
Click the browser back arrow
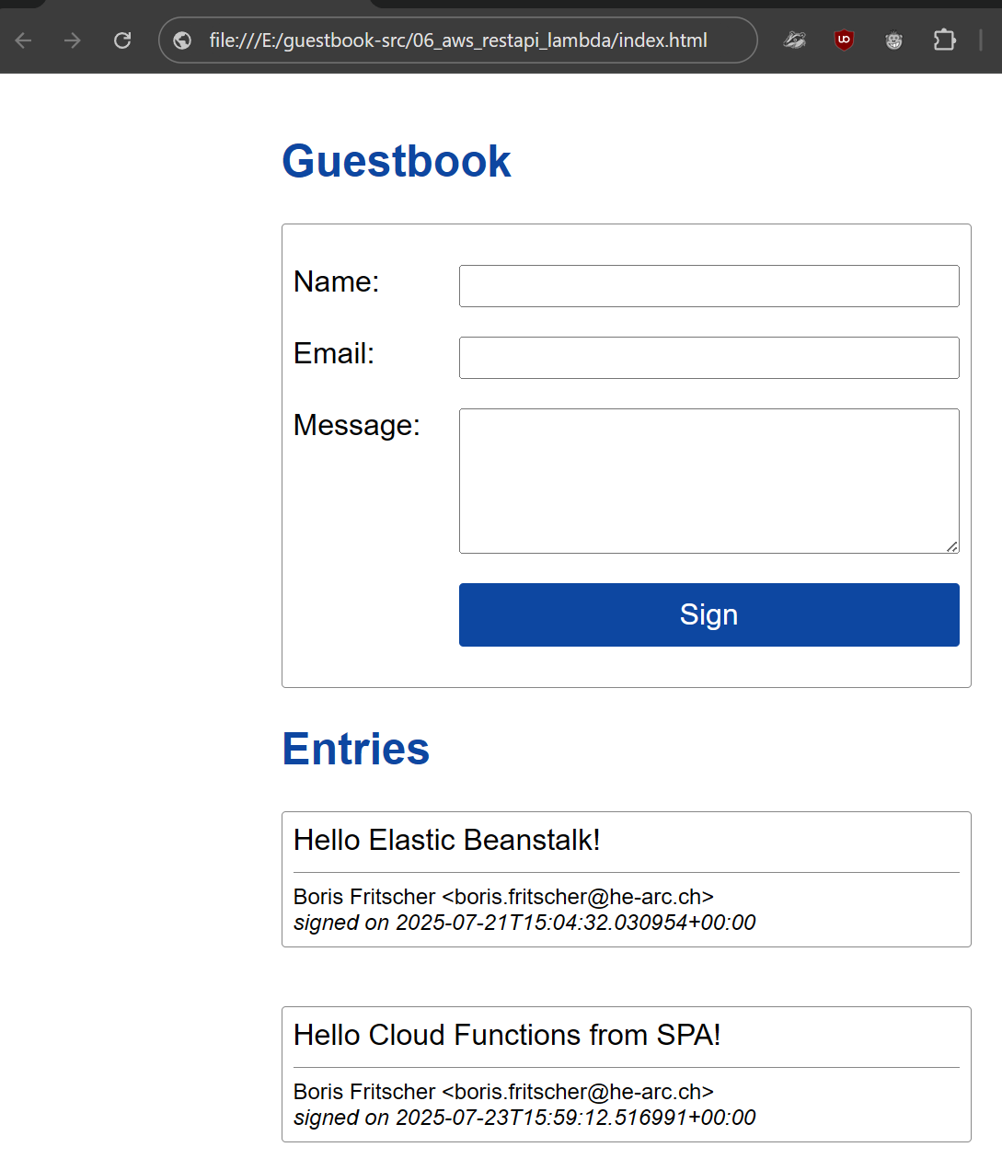click(24, 40)
